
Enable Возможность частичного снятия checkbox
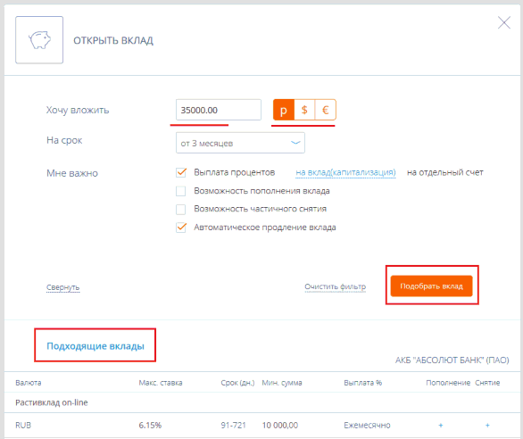point(181,210)
